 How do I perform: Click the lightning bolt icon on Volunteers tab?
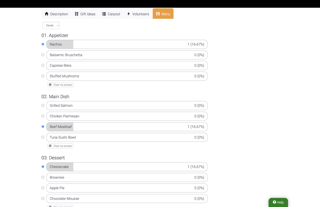point(128,14)
